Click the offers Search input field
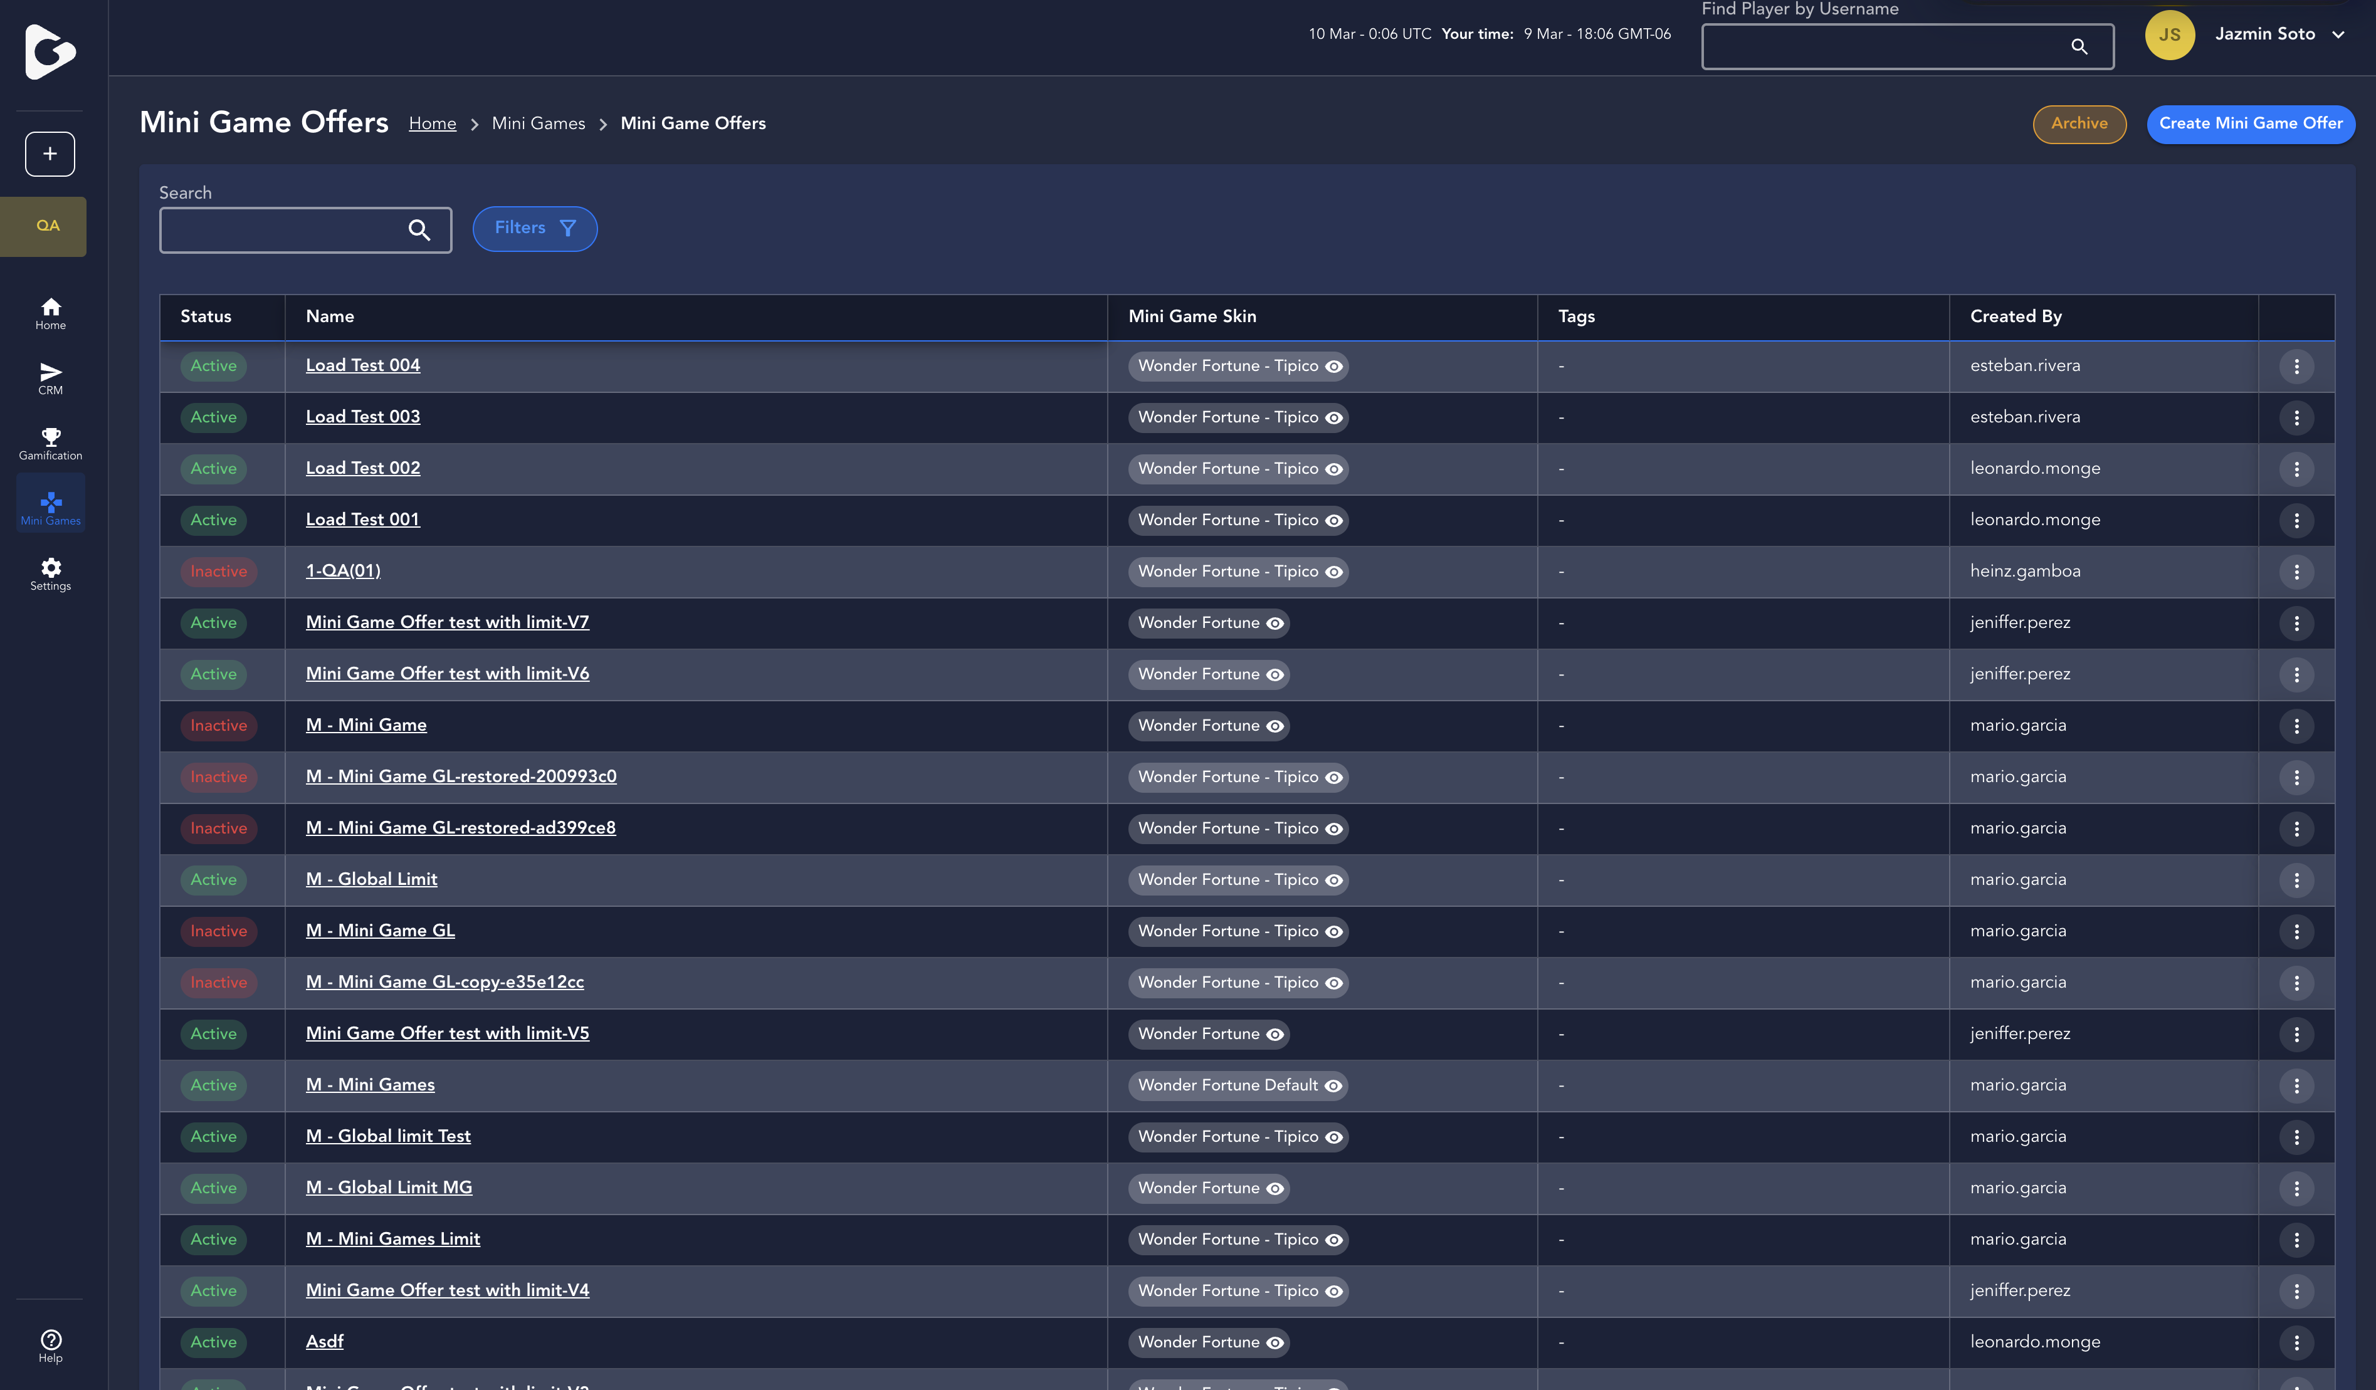The width and height of the screenshot is (2376, 1390). (283, 230)
